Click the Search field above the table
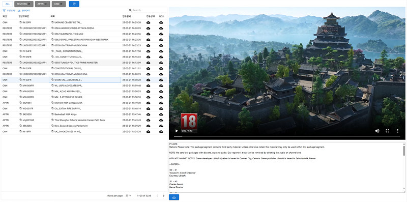Screen dimensions: 407x202 tap(148, 10)
